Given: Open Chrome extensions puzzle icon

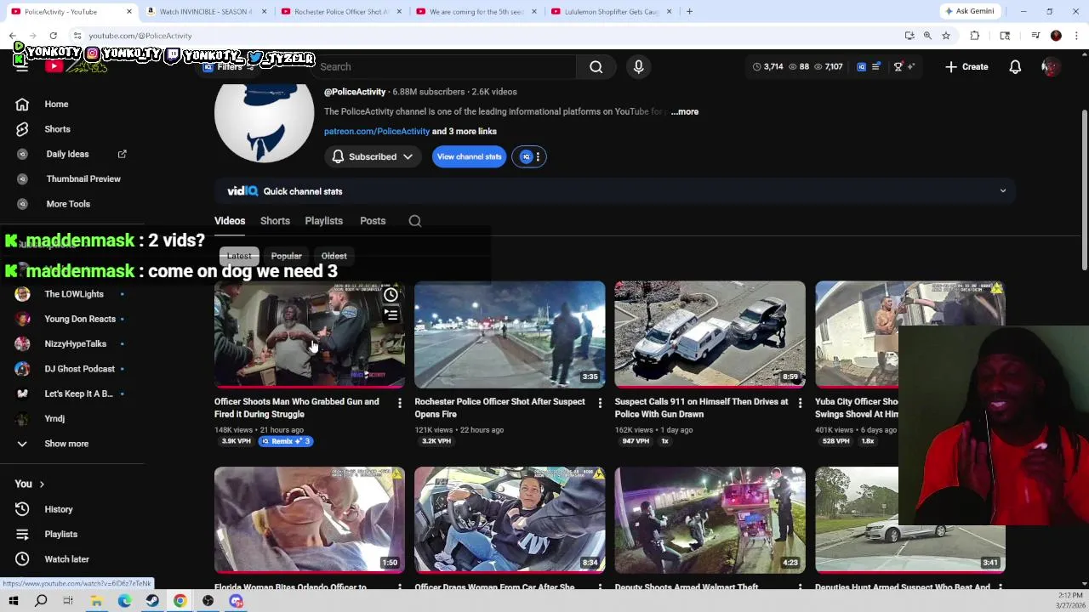Looking at the screenshot, I should point(975,36).
